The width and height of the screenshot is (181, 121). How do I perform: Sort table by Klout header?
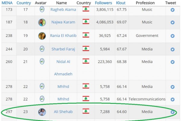point(121,3)
